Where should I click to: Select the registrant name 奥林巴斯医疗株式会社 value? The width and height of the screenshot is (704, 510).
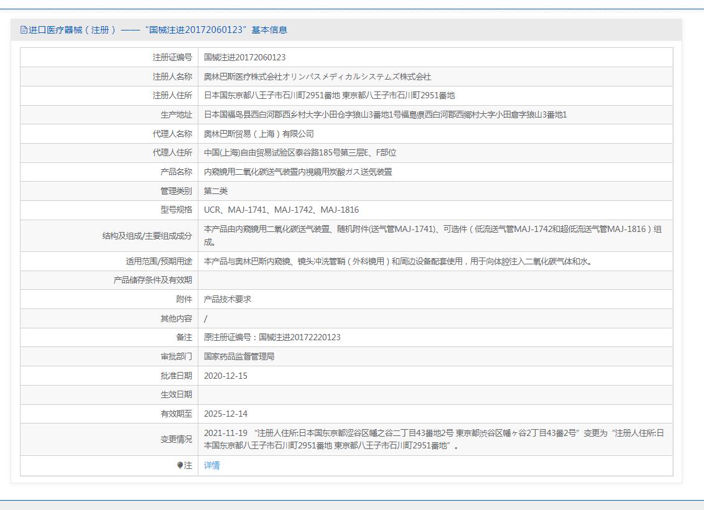pos(317,76)
